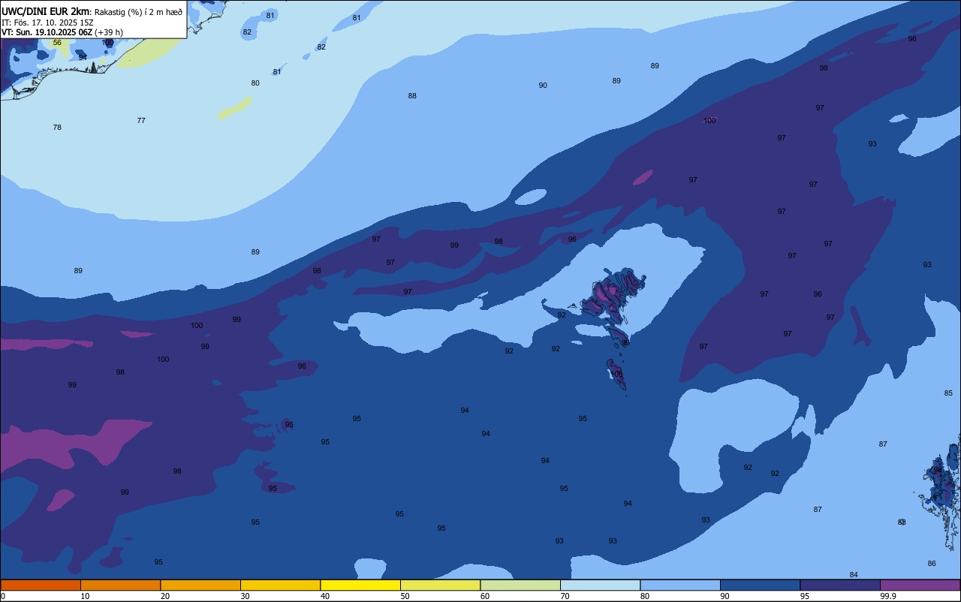Click the "IT: Fös. 17. 10. 2025 15Z" line

[x=47, y=23]
